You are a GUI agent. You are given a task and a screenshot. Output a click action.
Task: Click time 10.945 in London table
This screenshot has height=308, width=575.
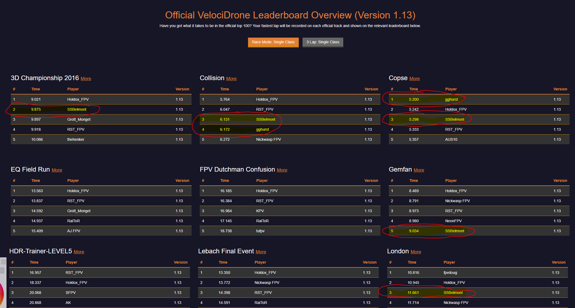[413, 283]
